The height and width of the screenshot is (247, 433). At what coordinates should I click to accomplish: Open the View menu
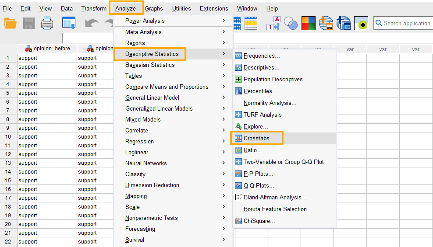[46, 9]
